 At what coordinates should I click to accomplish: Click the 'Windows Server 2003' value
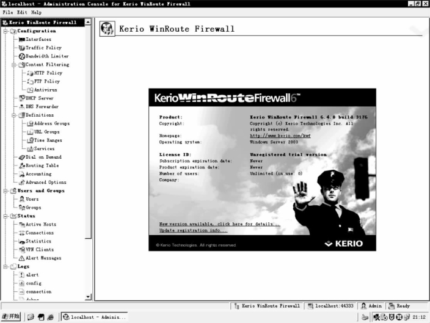point(274,142)
